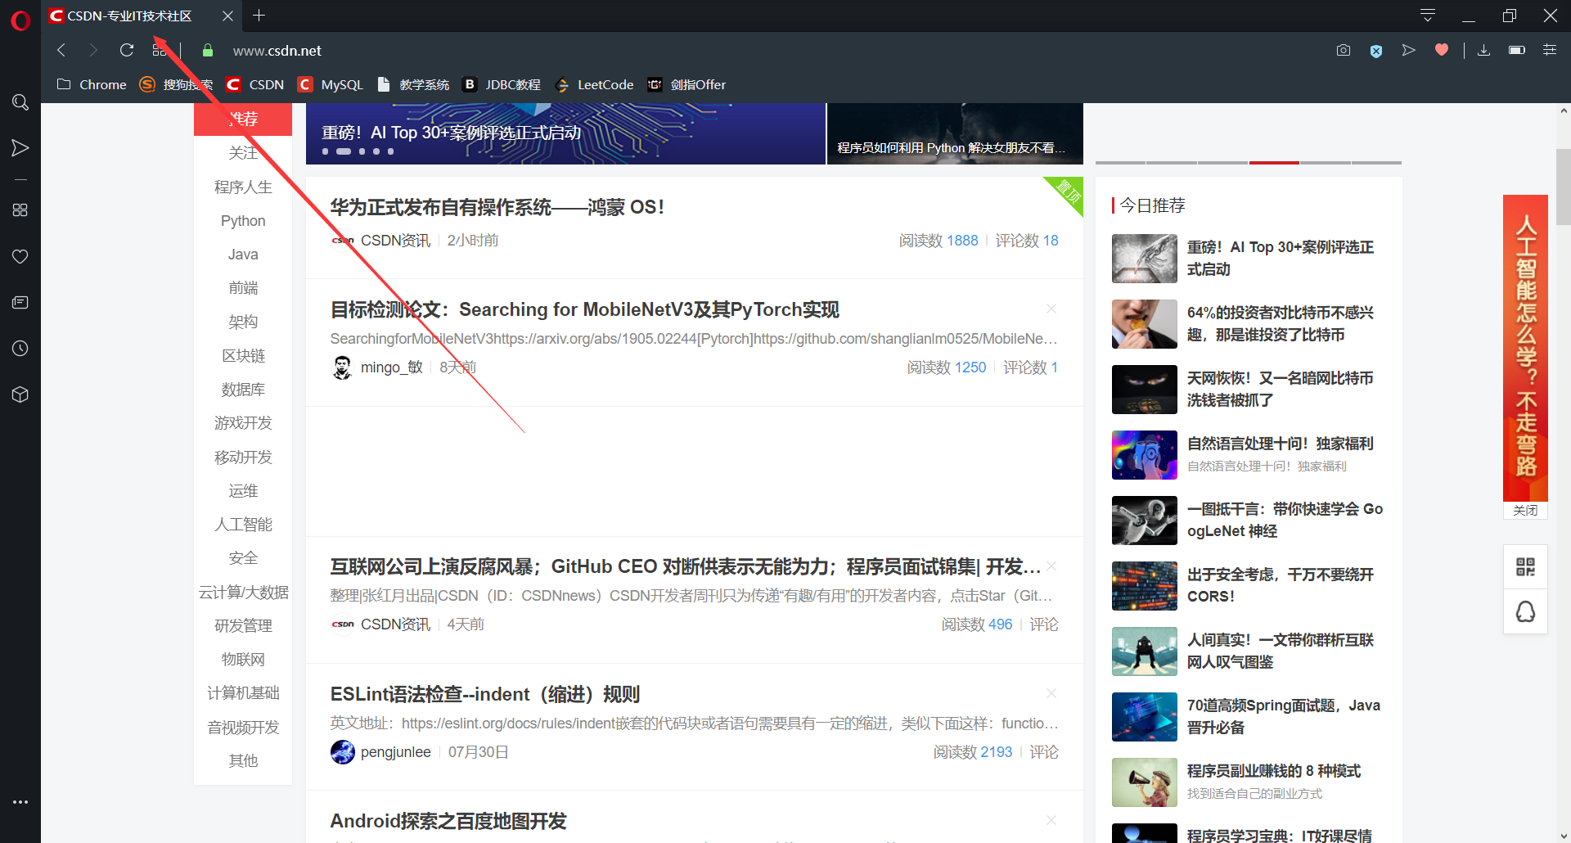Dismiss the ESLint article with its X
Screen dimensions: 1571x843
click(1051, 693)
